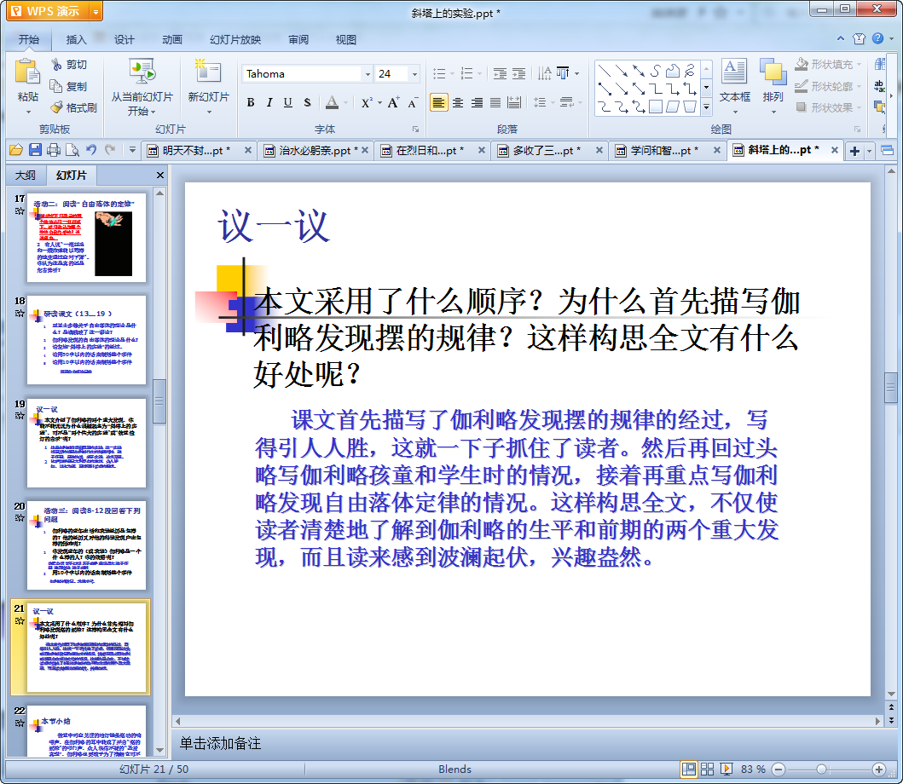This screenshot has width=903, height=784.
Task: Close the slide thumbnail pane
Action: click(160, 175)
